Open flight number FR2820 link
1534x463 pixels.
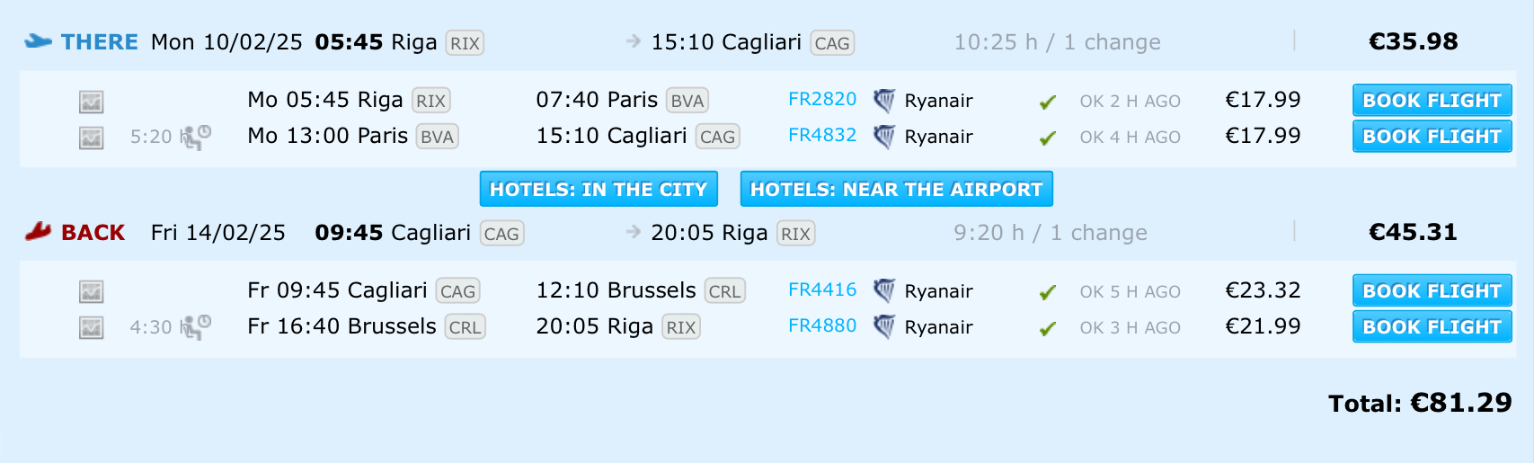coord(822,100)
